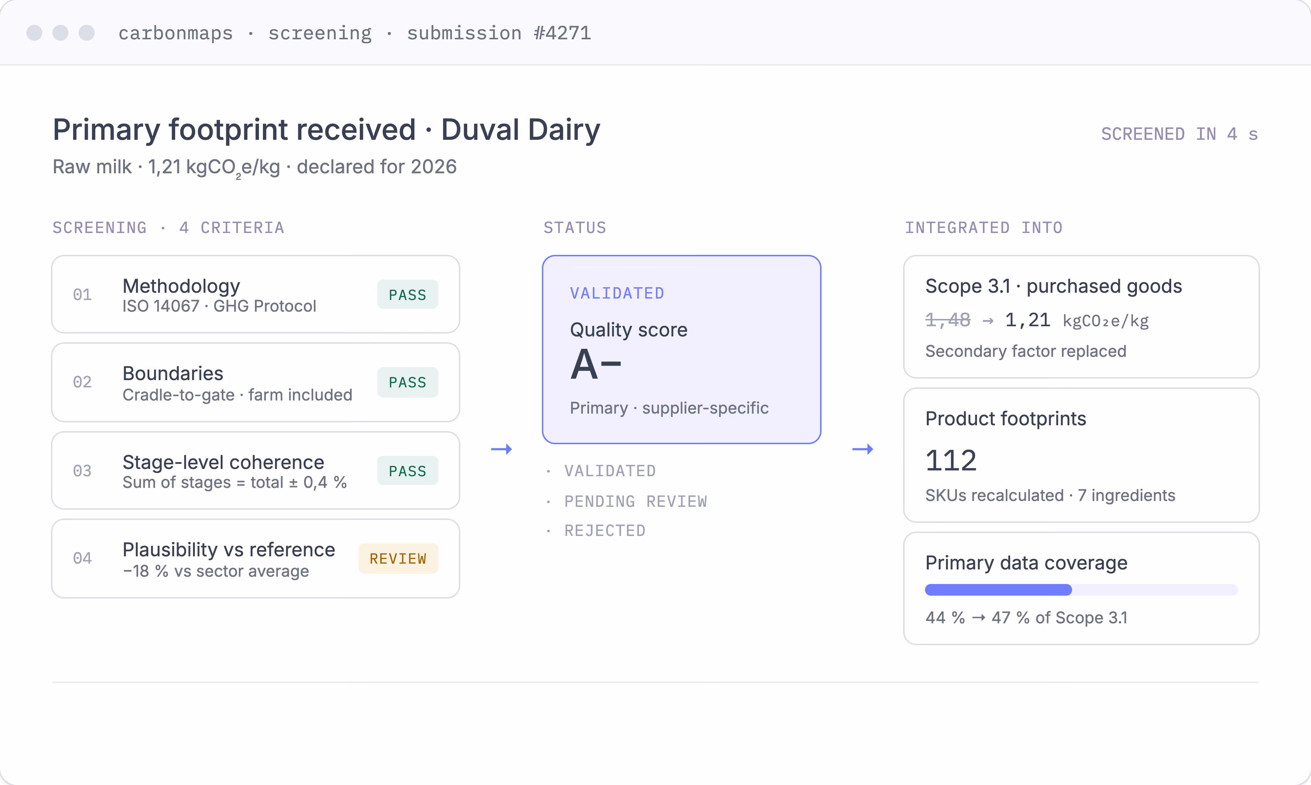Choose the PENDING REVIEW status option
Viewport: 1311px width, 785px height.
pos(635,501)
